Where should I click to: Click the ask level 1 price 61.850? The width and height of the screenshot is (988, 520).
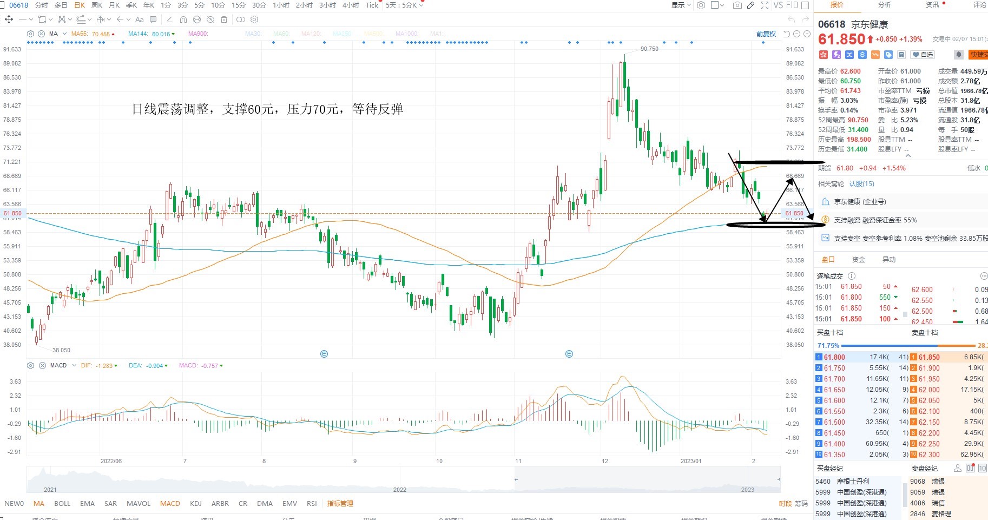[x=929, y=358]
